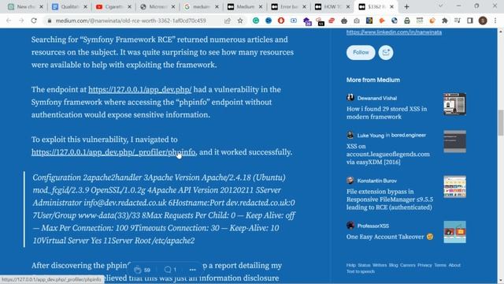Open the leagueoflegends XSS article thumbnail
This screenshot has height=284, width=504.
click(454, 141)
